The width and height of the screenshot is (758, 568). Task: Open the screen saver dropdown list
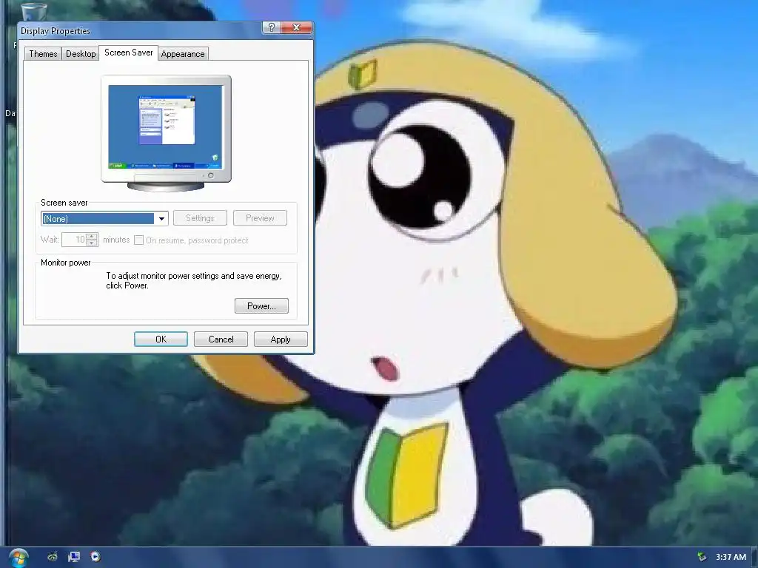tap(161, 218)
